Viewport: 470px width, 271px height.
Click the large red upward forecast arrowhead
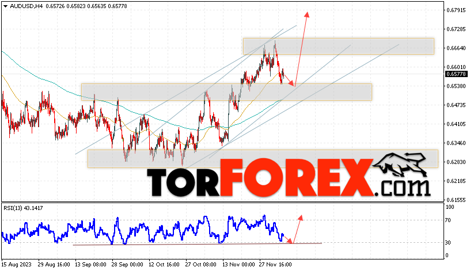[306, 15]
